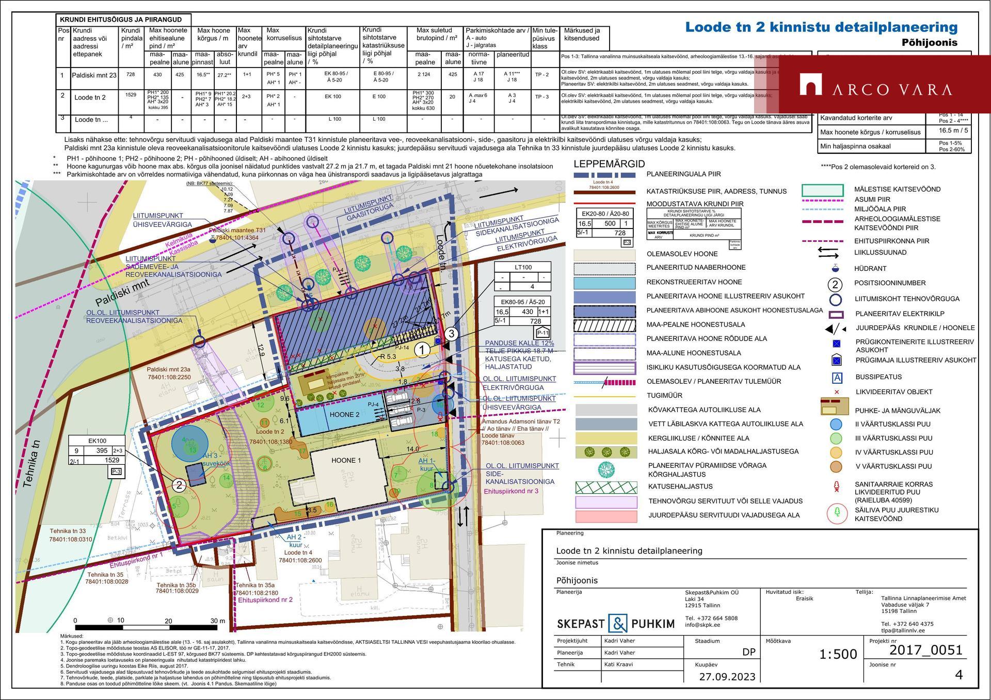Image resolution: width=991 pixels, height=700 pixels.
Task: Click the 'Kadri Vaher' project manager name
Action: tap(619, 641)
